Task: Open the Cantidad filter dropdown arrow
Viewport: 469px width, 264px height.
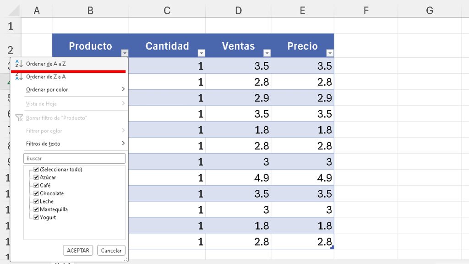Action: click(x=201, y=53)
